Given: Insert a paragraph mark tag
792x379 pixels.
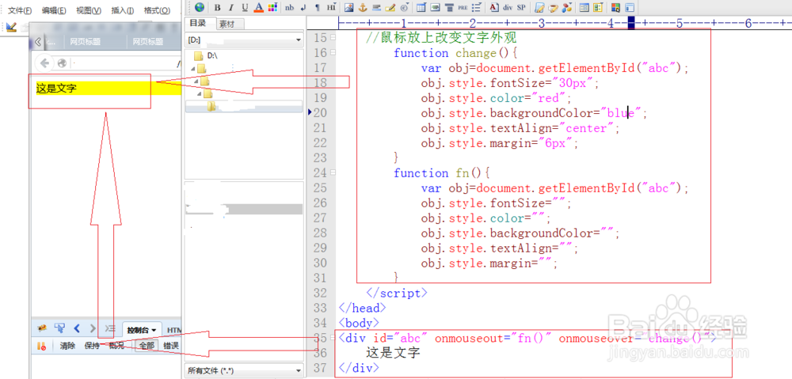Looking at the screenshot, I should pyautogui.click(x=318, y=7).
